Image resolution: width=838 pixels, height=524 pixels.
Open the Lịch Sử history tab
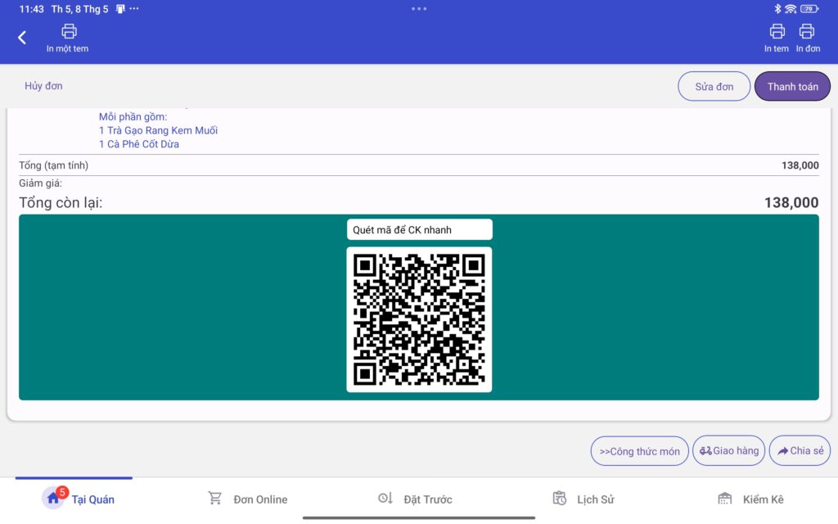583,499
